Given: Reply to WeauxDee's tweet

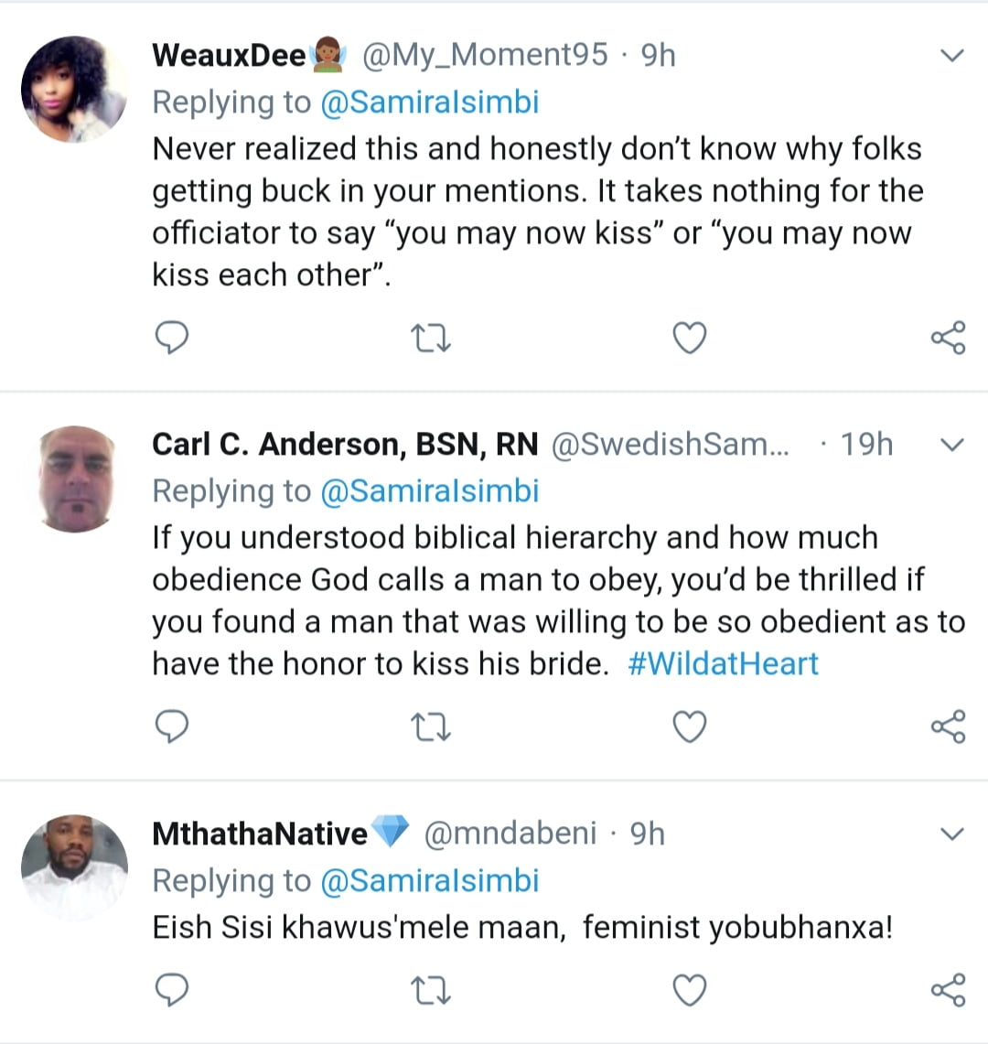Looking at the screenshot, I should [170, 339].
